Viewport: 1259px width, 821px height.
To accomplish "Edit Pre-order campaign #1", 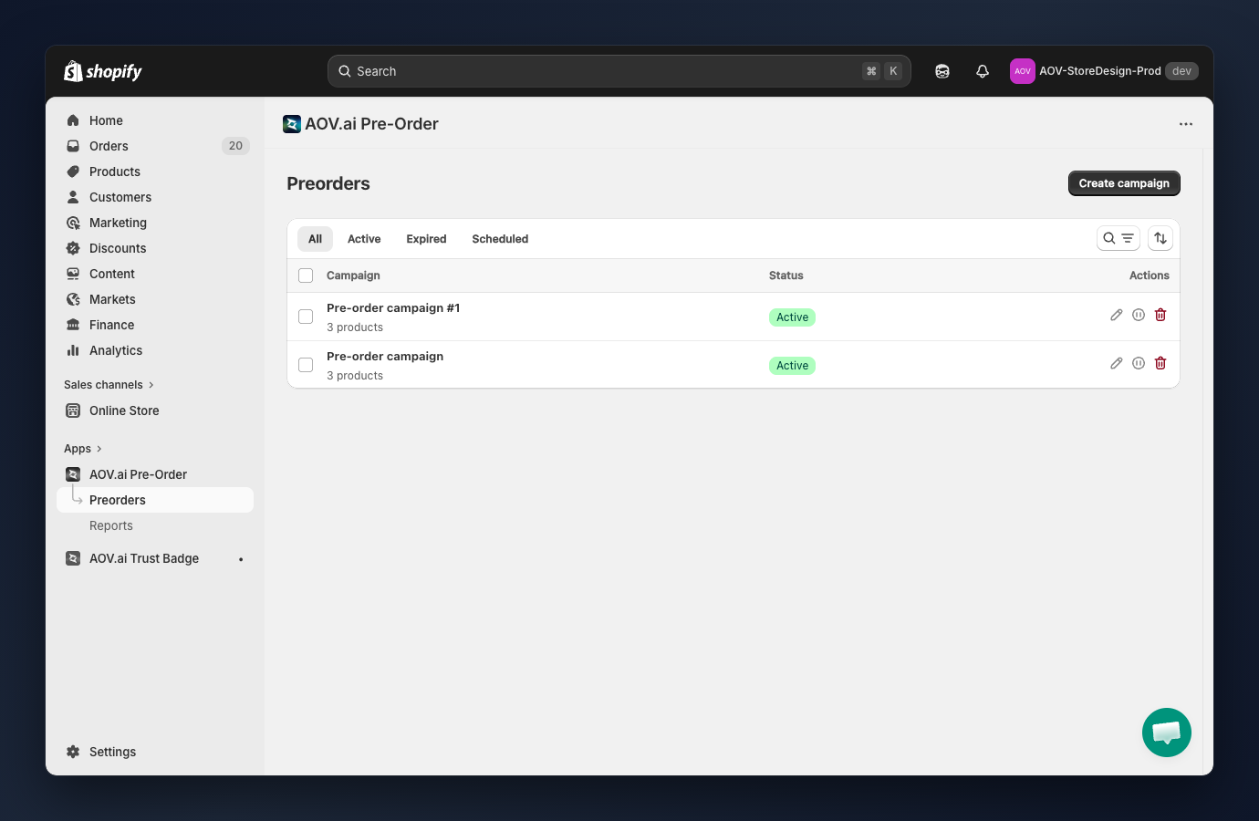I will (x=1117, y=315).
